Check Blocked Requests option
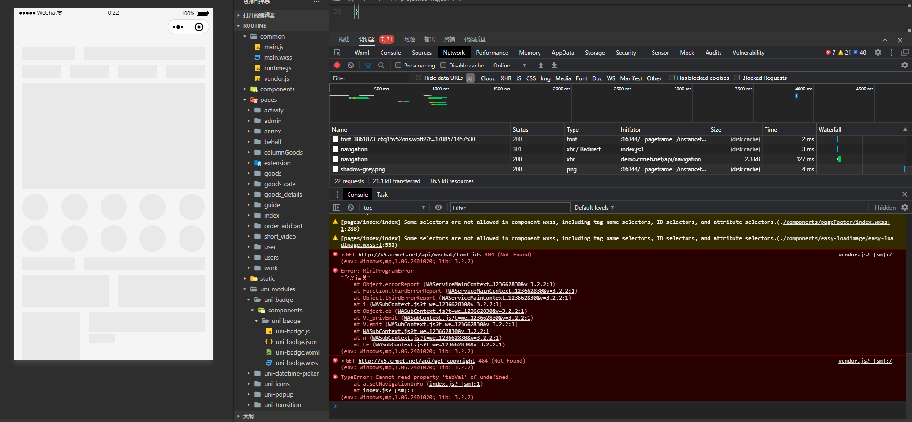Image resolution: width=912 pixels, height=422 pixels. pos(737,78)
